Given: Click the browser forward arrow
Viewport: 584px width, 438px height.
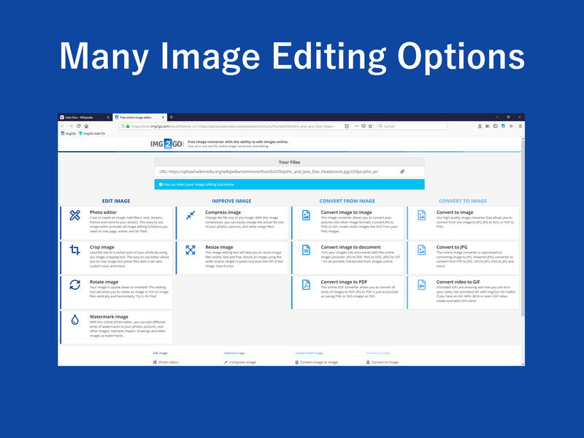Looking at the screenshot, I should coord(70,126).
